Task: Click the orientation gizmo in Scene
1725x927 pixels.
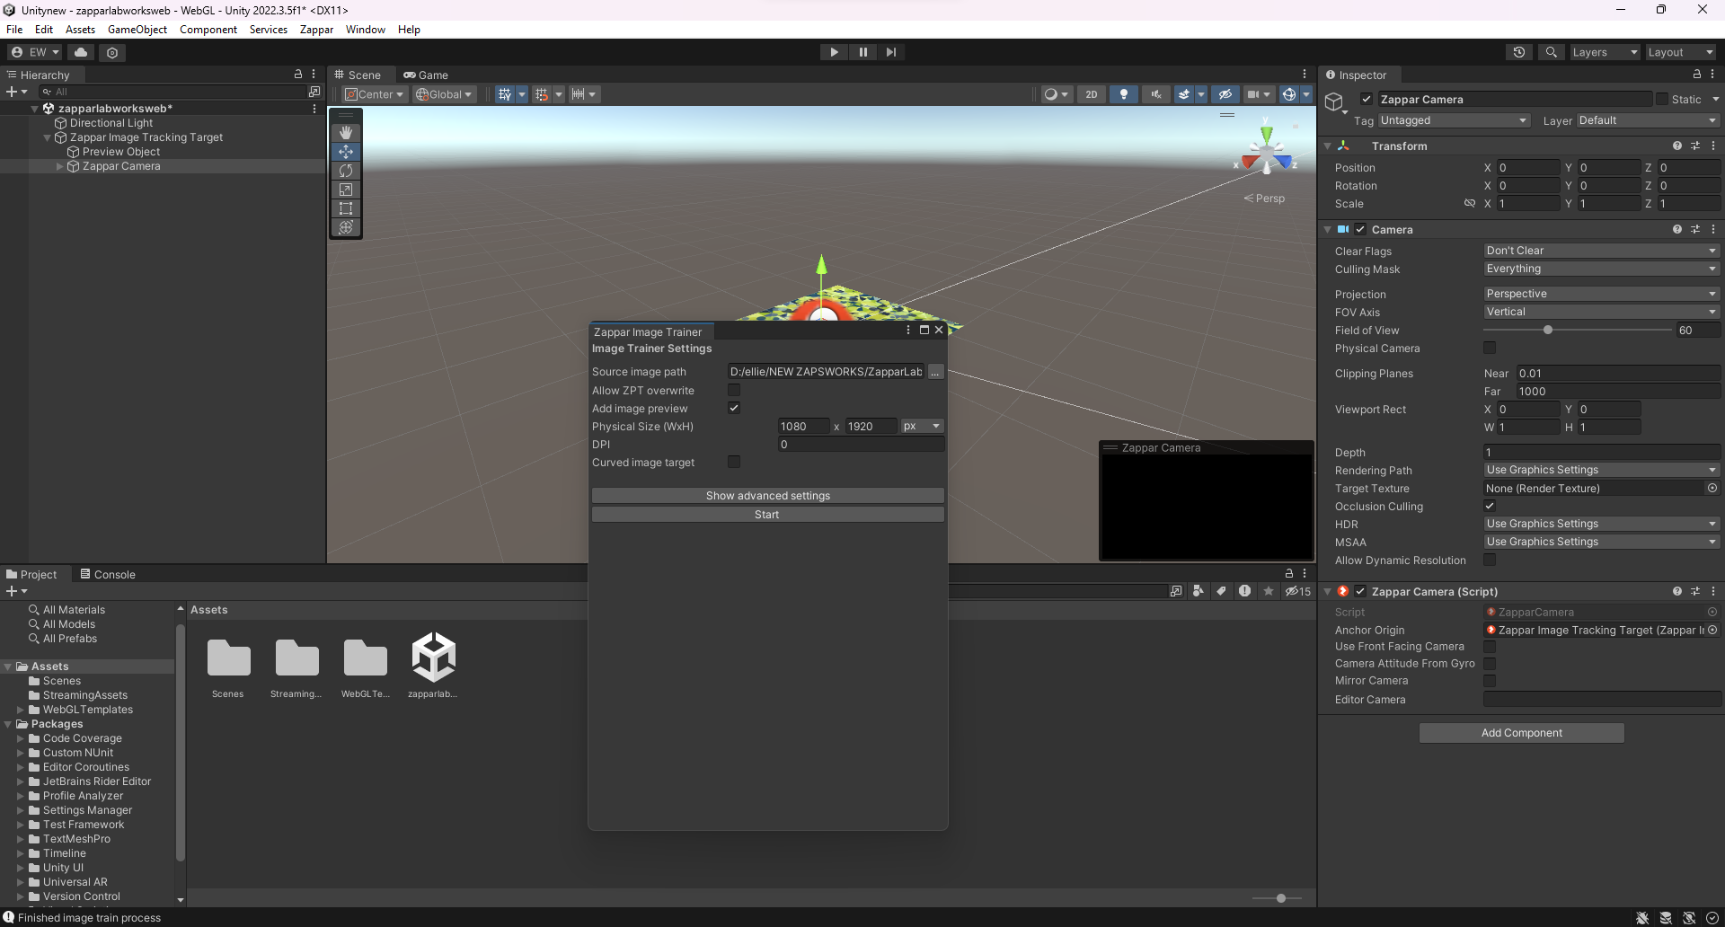Action: coord(1266,153)
